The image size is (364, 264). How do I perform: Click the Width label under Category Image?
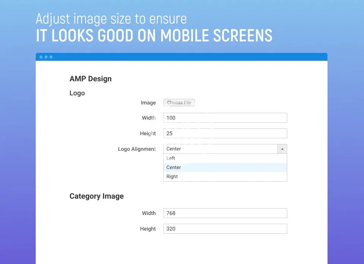click(x=149, y=213)
